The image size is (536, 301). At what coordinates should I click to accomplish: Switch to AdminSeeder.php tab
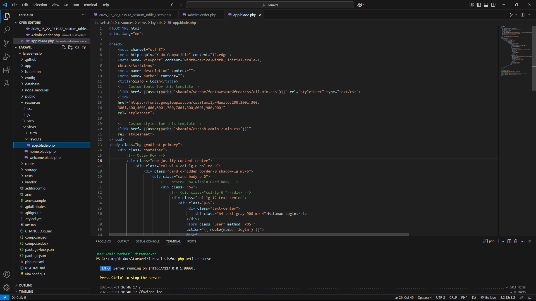[x=202, y=15]
